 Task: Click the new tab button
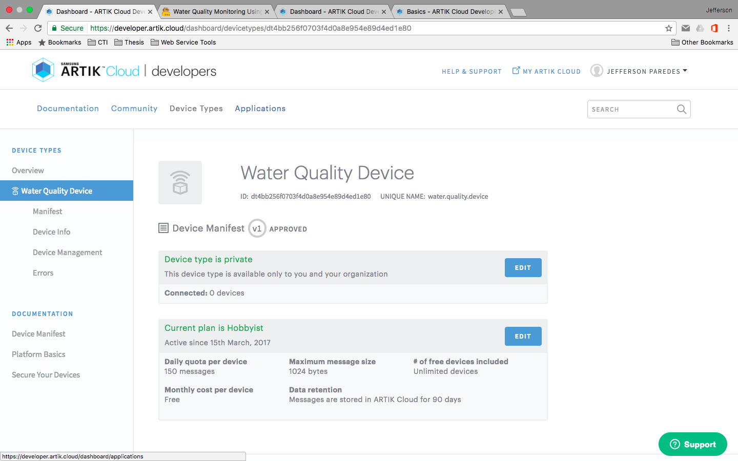519,12
